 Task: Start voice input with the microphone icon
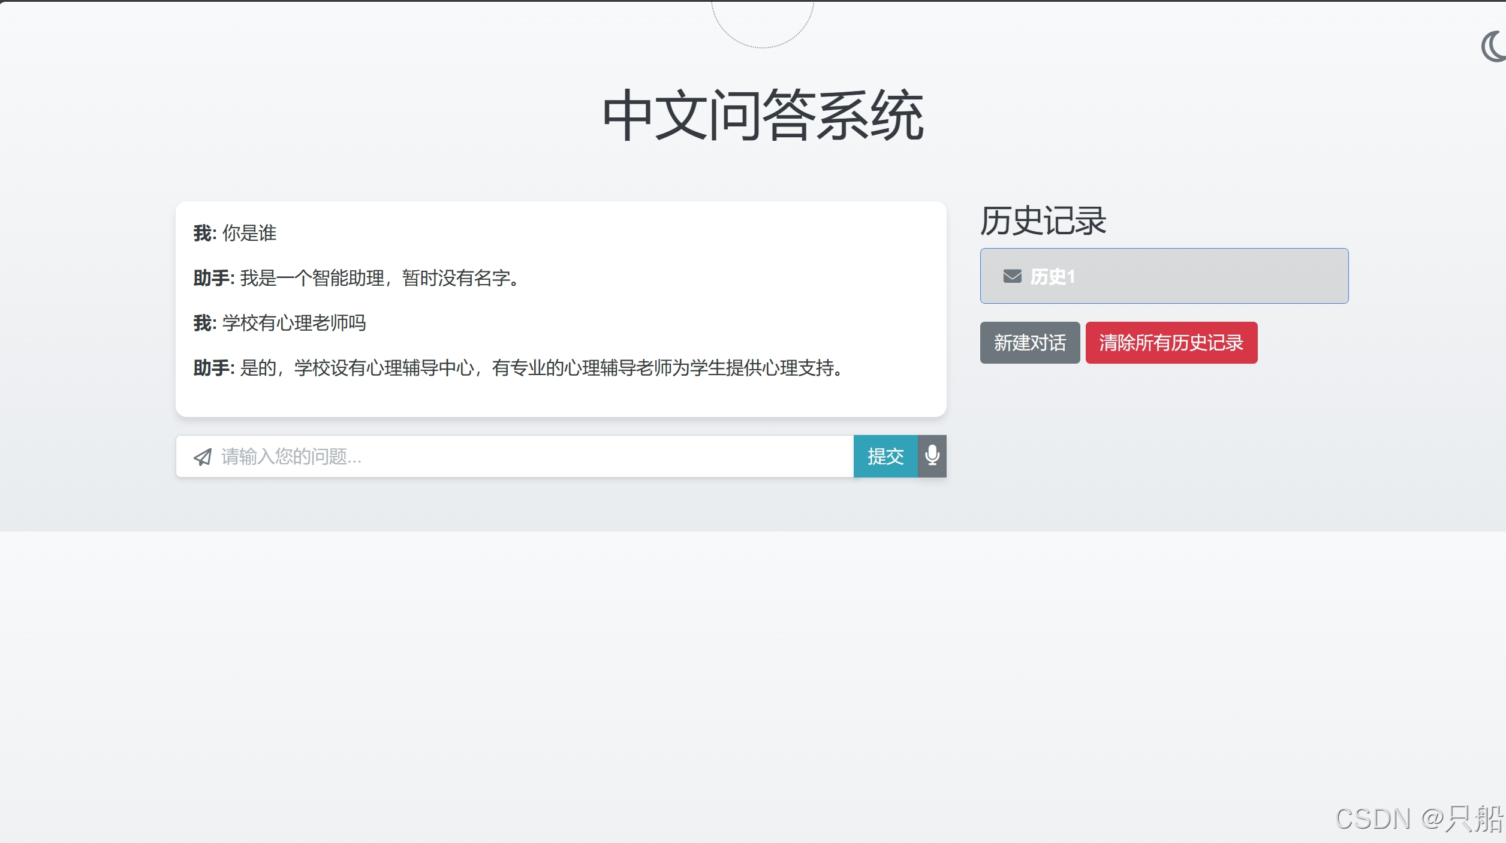932,456
